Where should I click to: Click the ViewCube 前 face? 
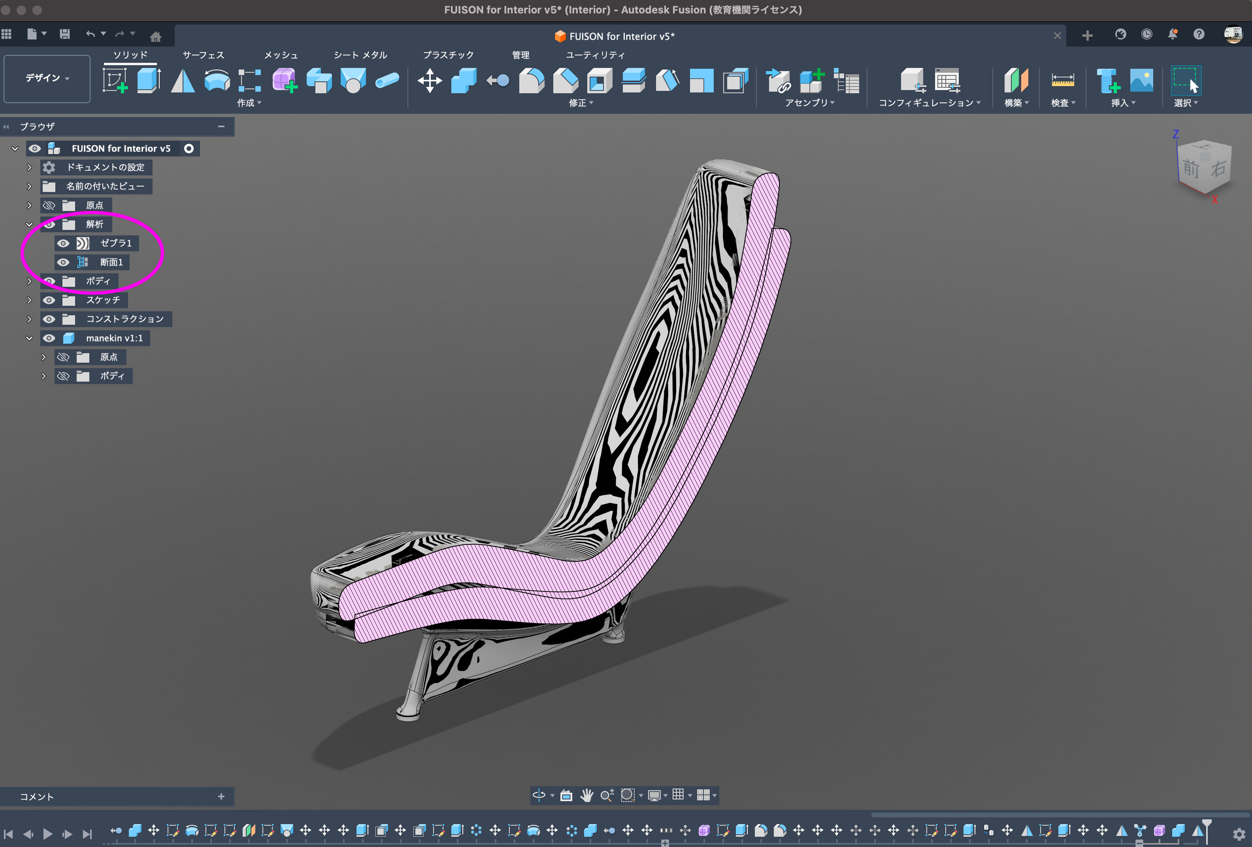(1191, 169)
